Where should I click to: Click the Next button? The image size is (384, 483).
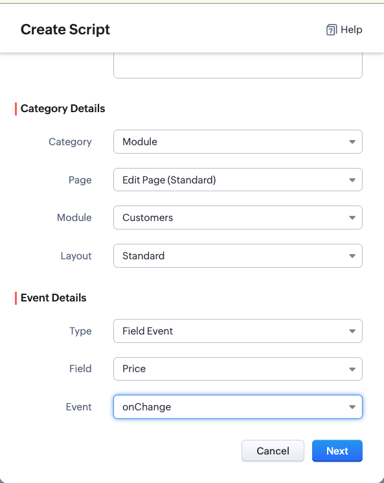click(x=337, y=451)
